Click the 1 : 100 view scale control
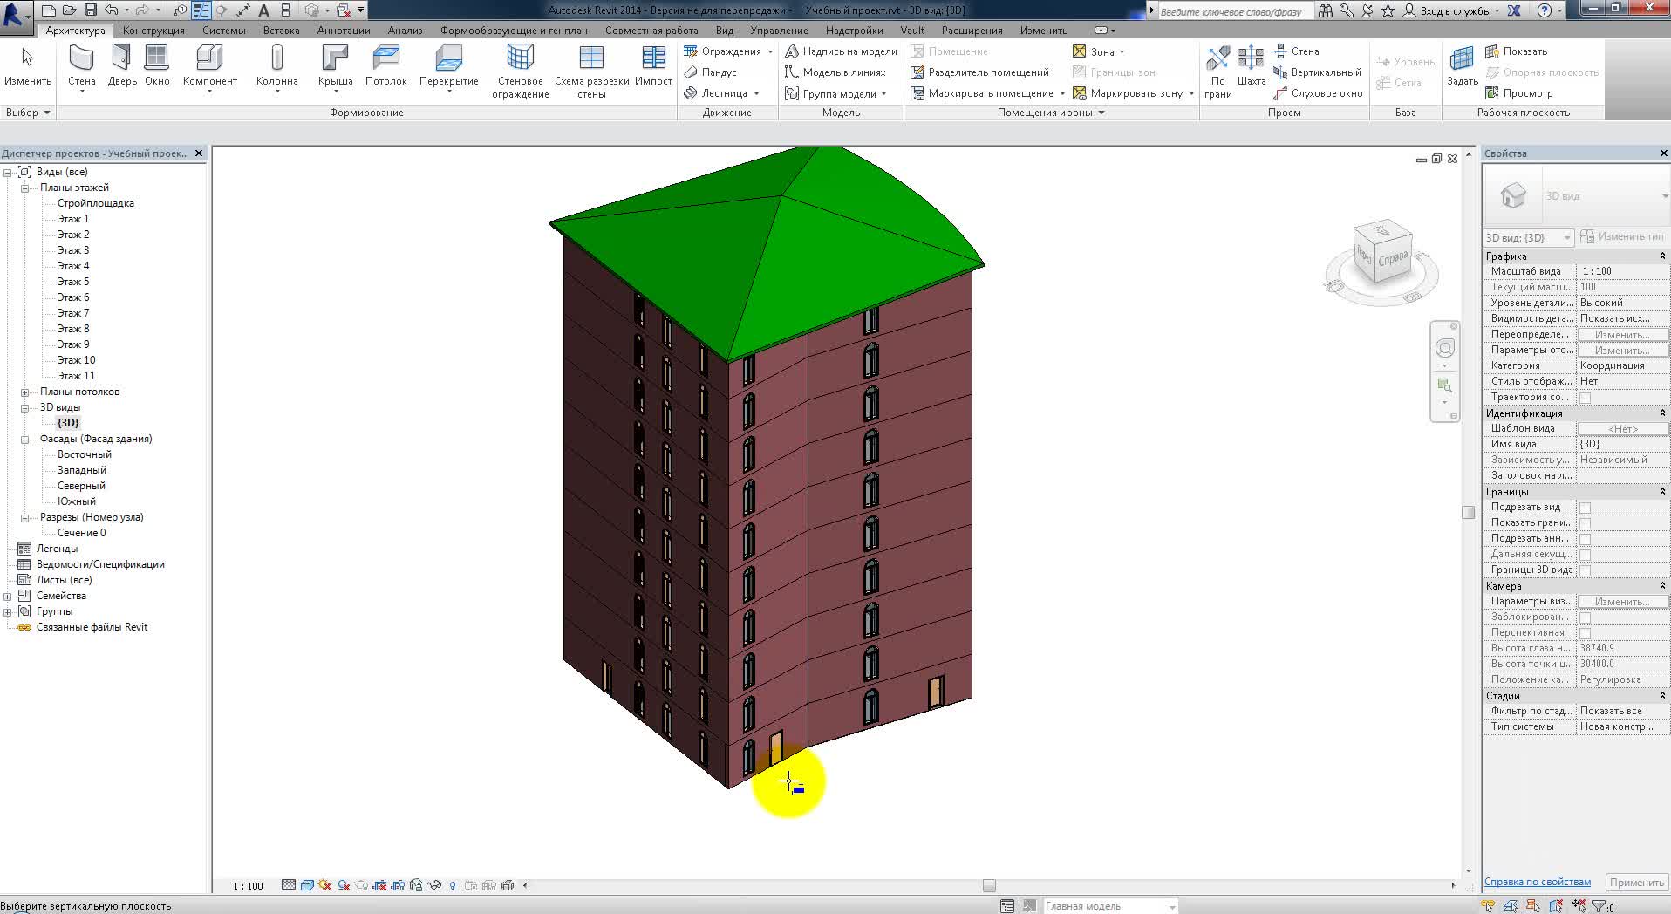The image size is (1671, 914). click(248, 886)
